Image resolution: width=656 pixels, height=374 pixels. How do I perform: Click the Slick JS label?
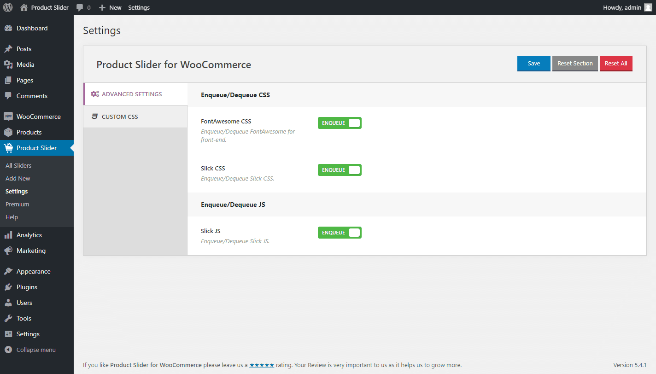coord(211,231)
